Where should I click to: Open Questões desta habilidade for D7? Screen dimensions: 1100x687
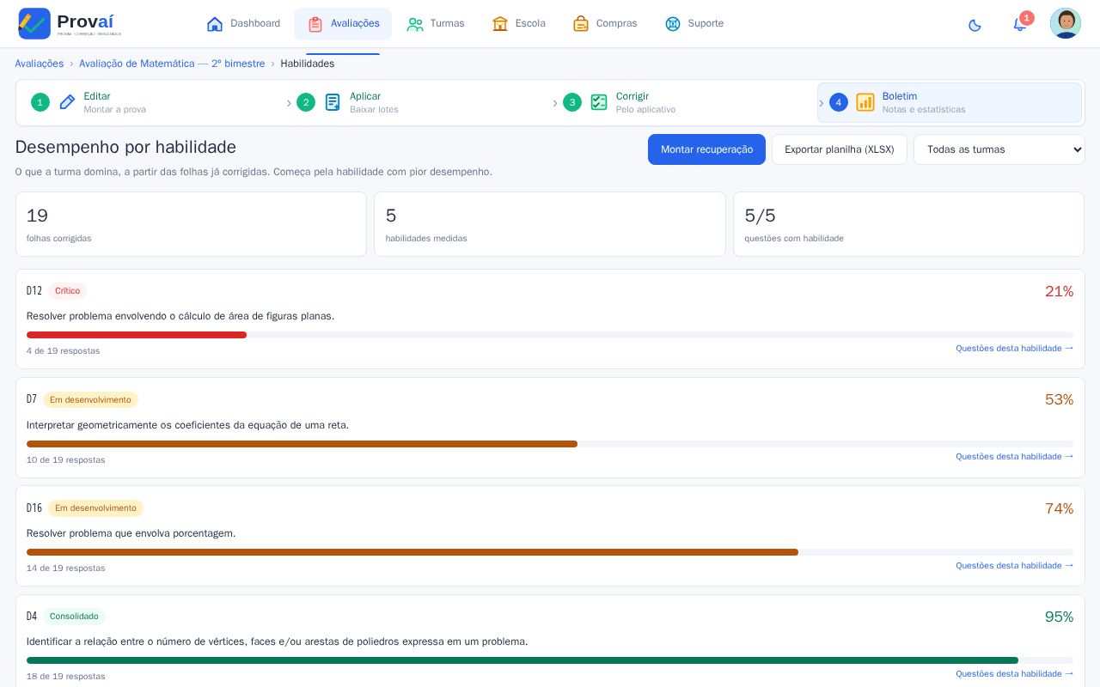[x=1014, y=456]
